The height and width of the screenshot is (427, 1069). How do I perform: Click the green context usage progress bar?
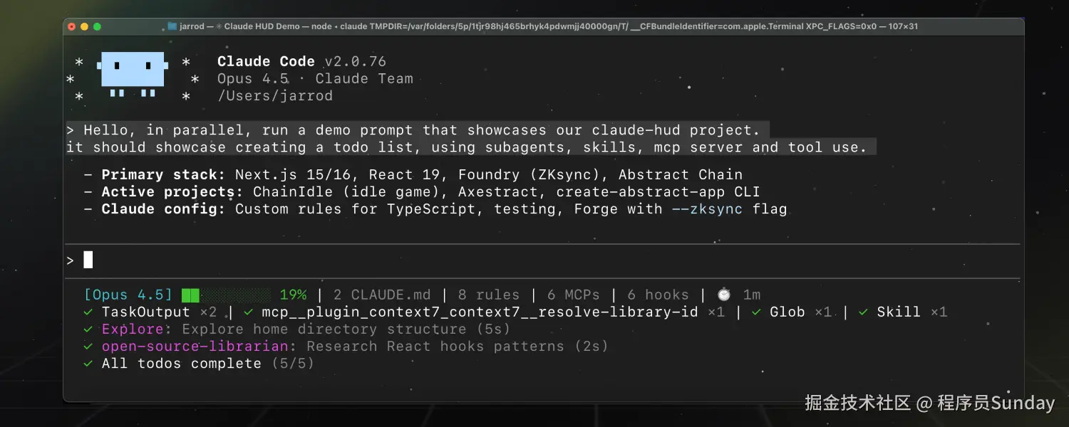point(226,295)
